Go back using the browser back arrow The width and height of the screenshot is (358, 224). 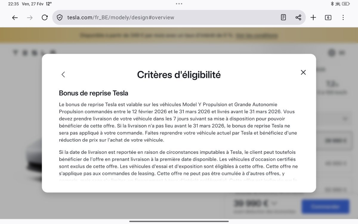(15, 18)
